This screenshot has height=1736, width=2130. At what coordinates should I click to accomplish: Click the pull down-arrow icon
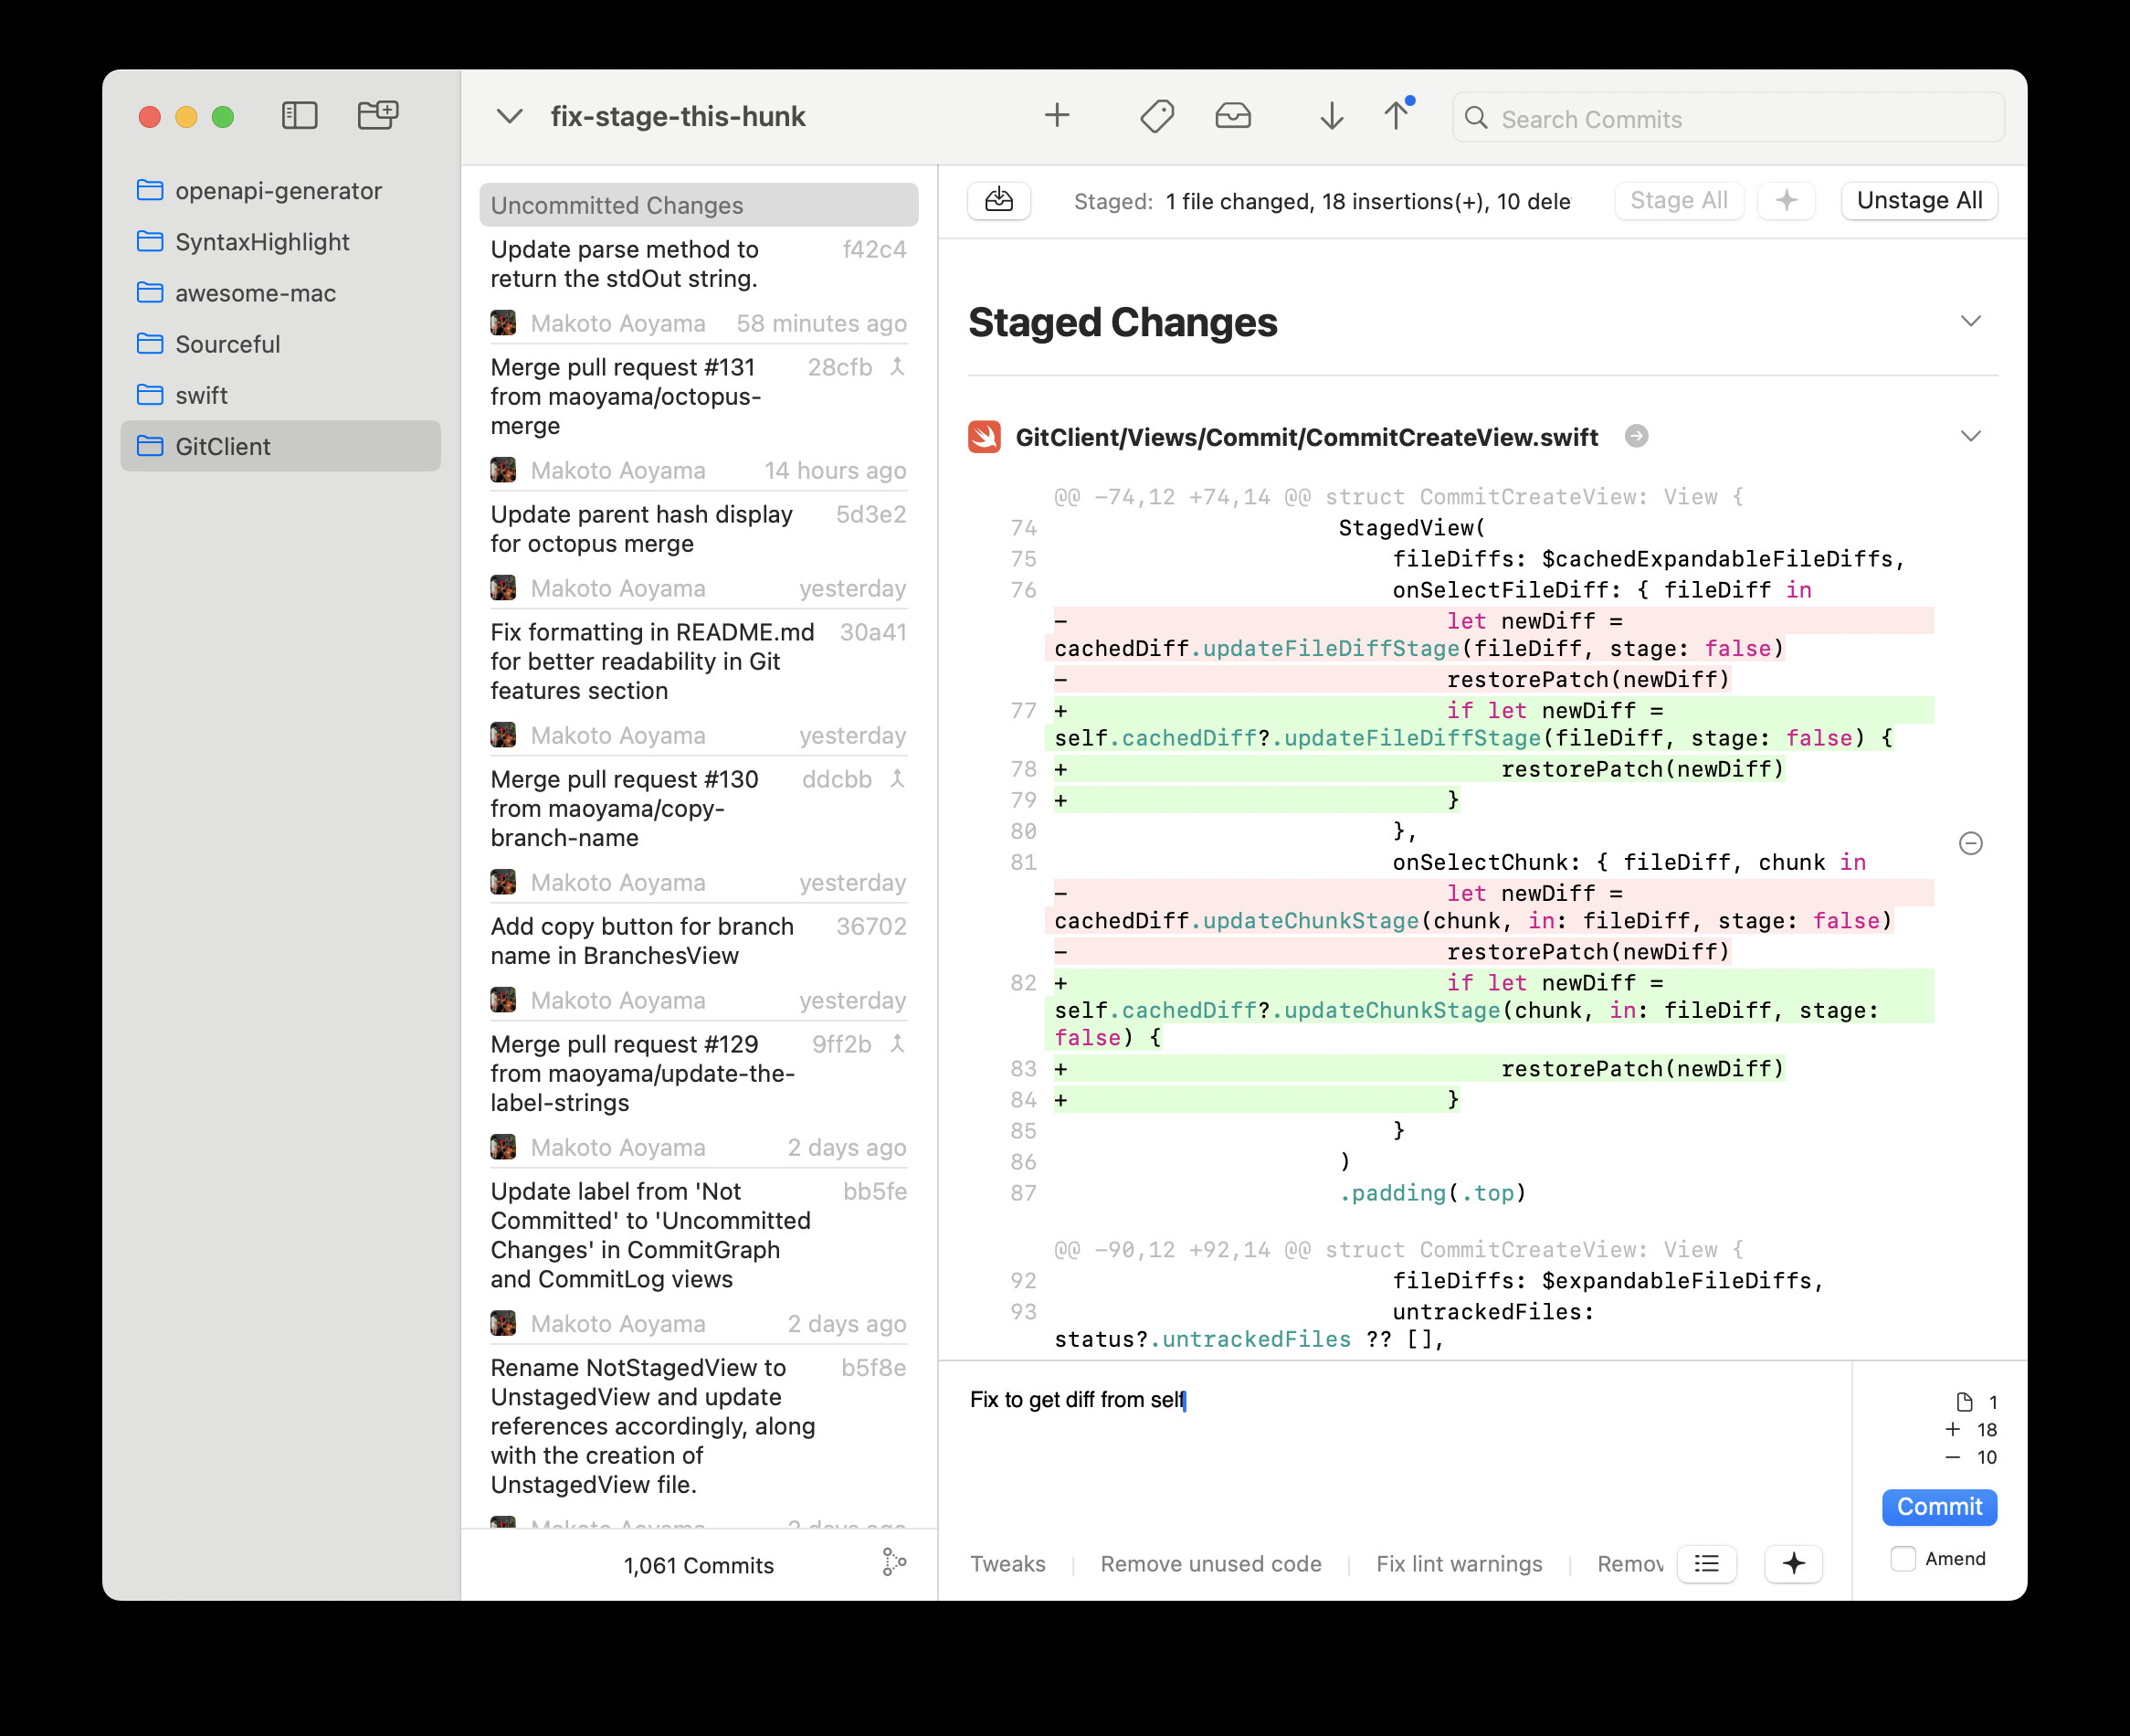[x=1331, y=117]
